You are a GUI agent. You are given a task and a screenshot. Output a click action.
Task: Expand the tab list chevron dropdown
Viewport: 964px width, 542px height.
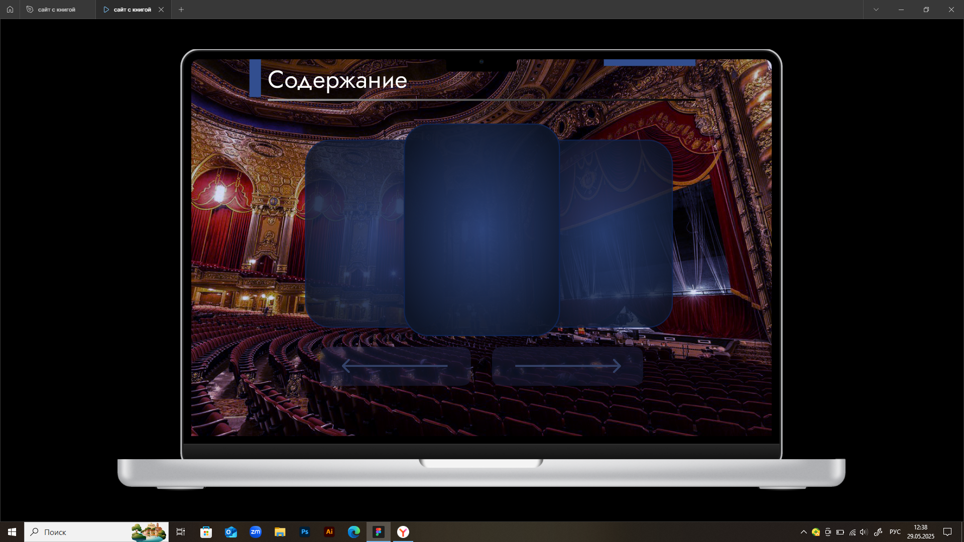(876, 10)
